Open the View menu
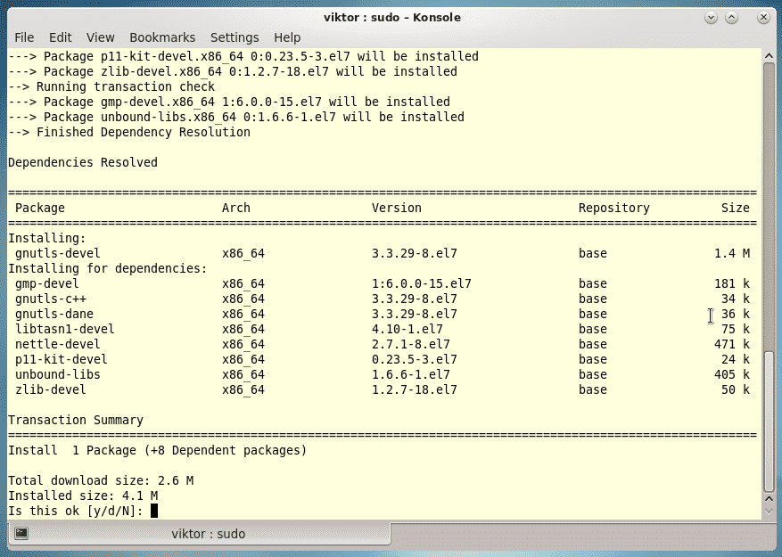This screenshot has height=557, width=782. coord(100,37)
